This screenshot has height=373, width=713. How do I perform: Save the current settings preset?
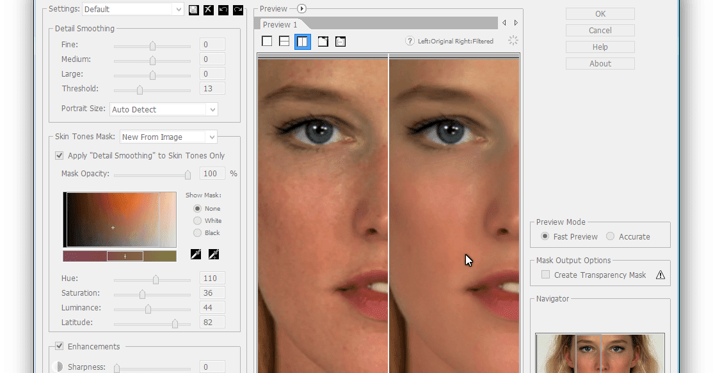click(x=193, y=9)
